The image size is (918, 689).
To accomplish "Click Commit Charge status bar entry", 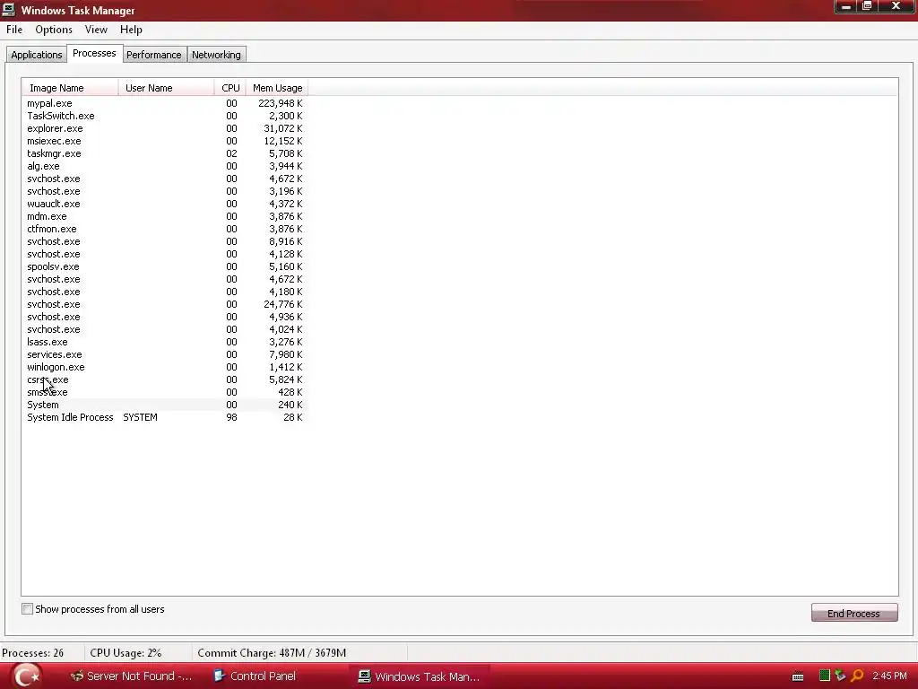I will coord(272,653).
